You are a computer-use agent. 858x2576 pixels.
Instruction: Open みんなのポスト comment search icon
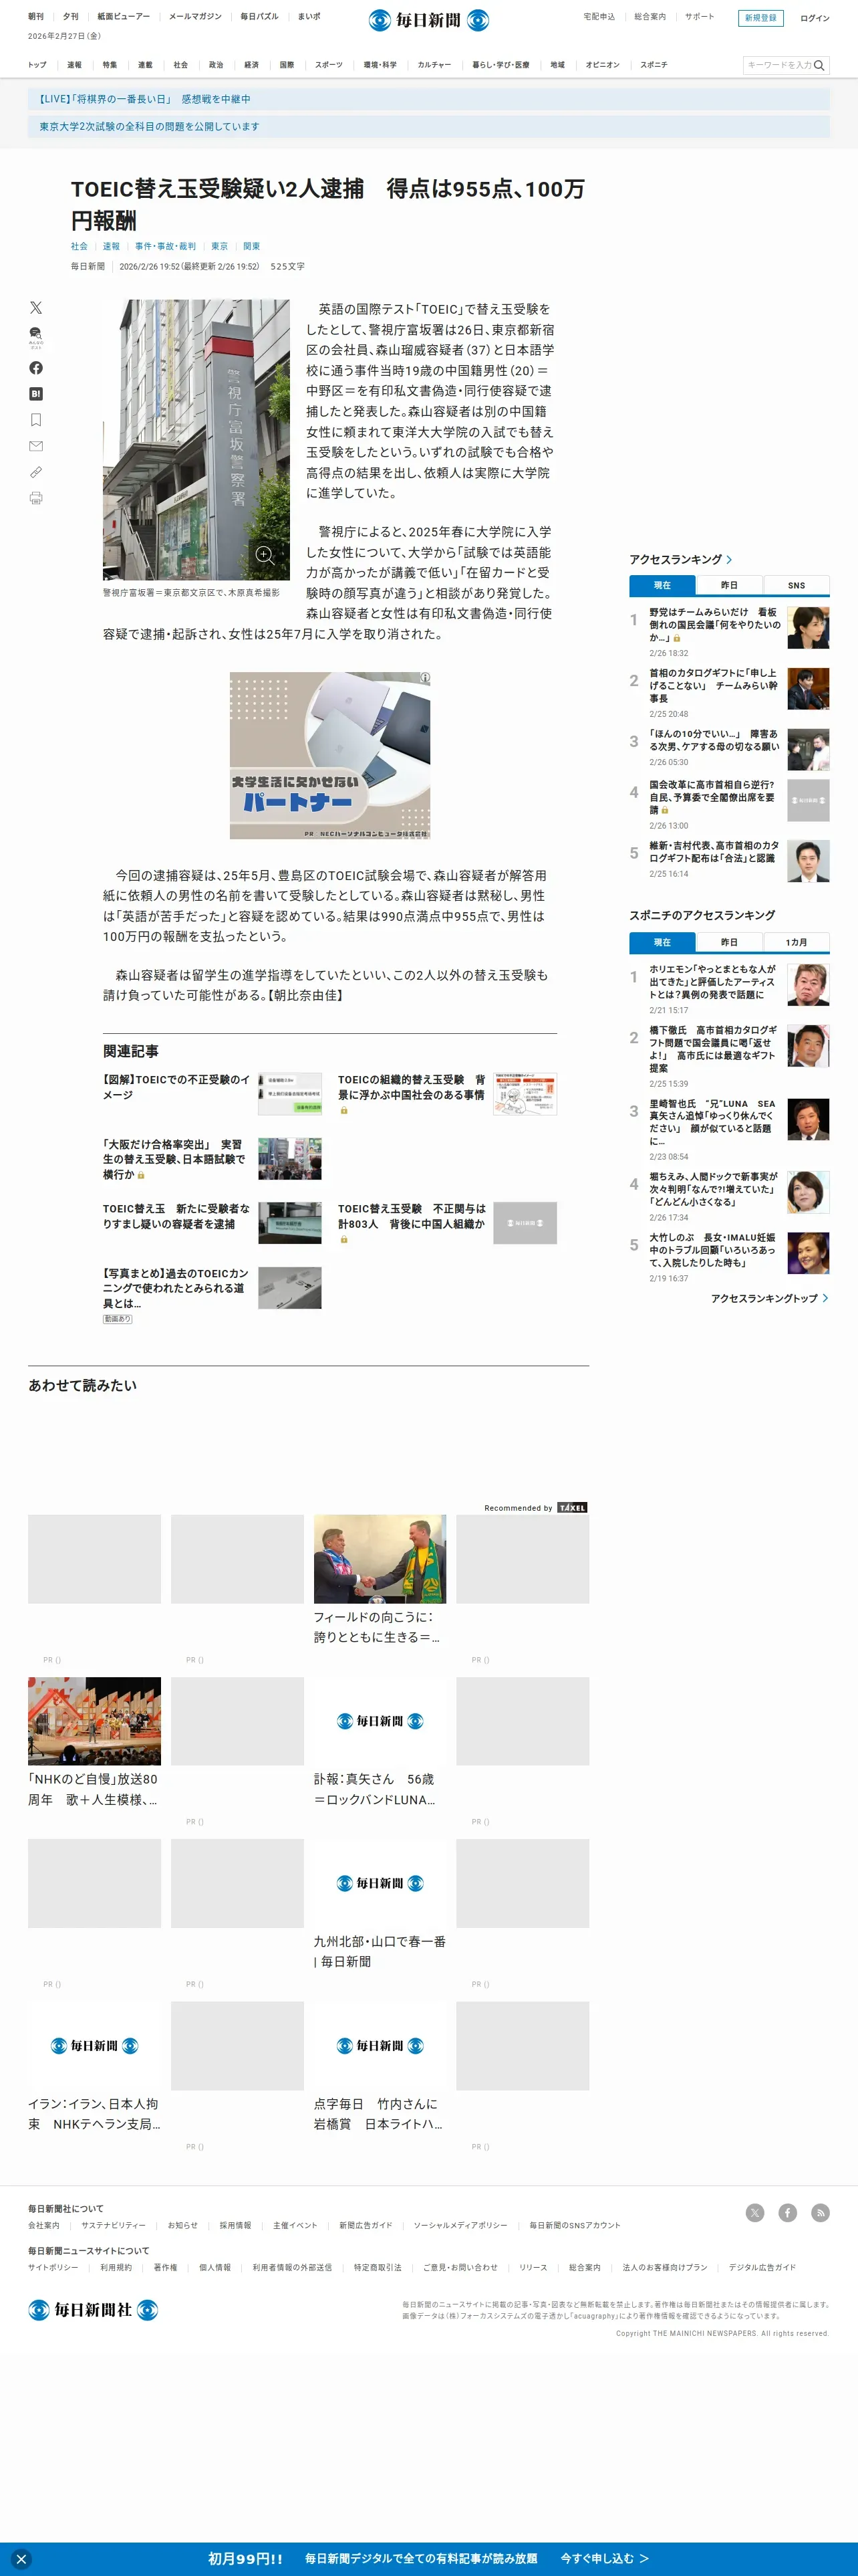click(x=36, y=336)
